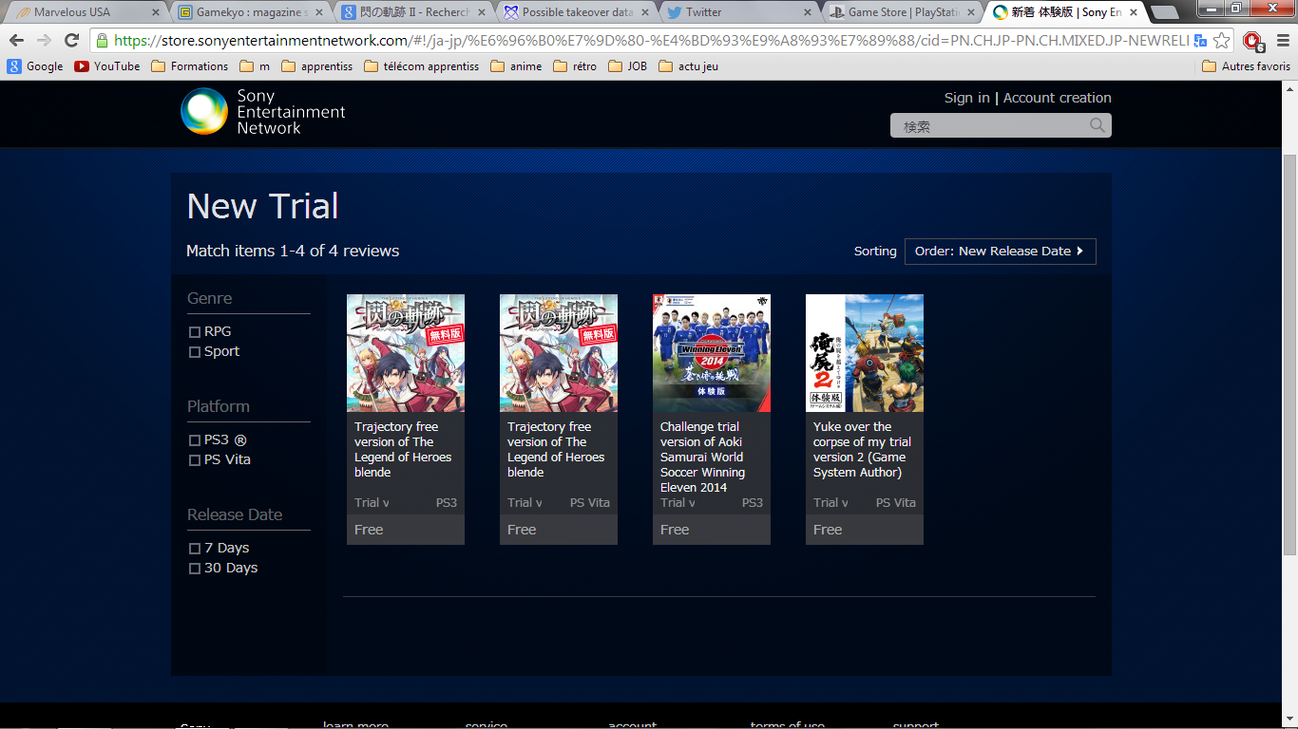
Task: Open a new tab with the new-tab button
Action: tap(1165, 12)
